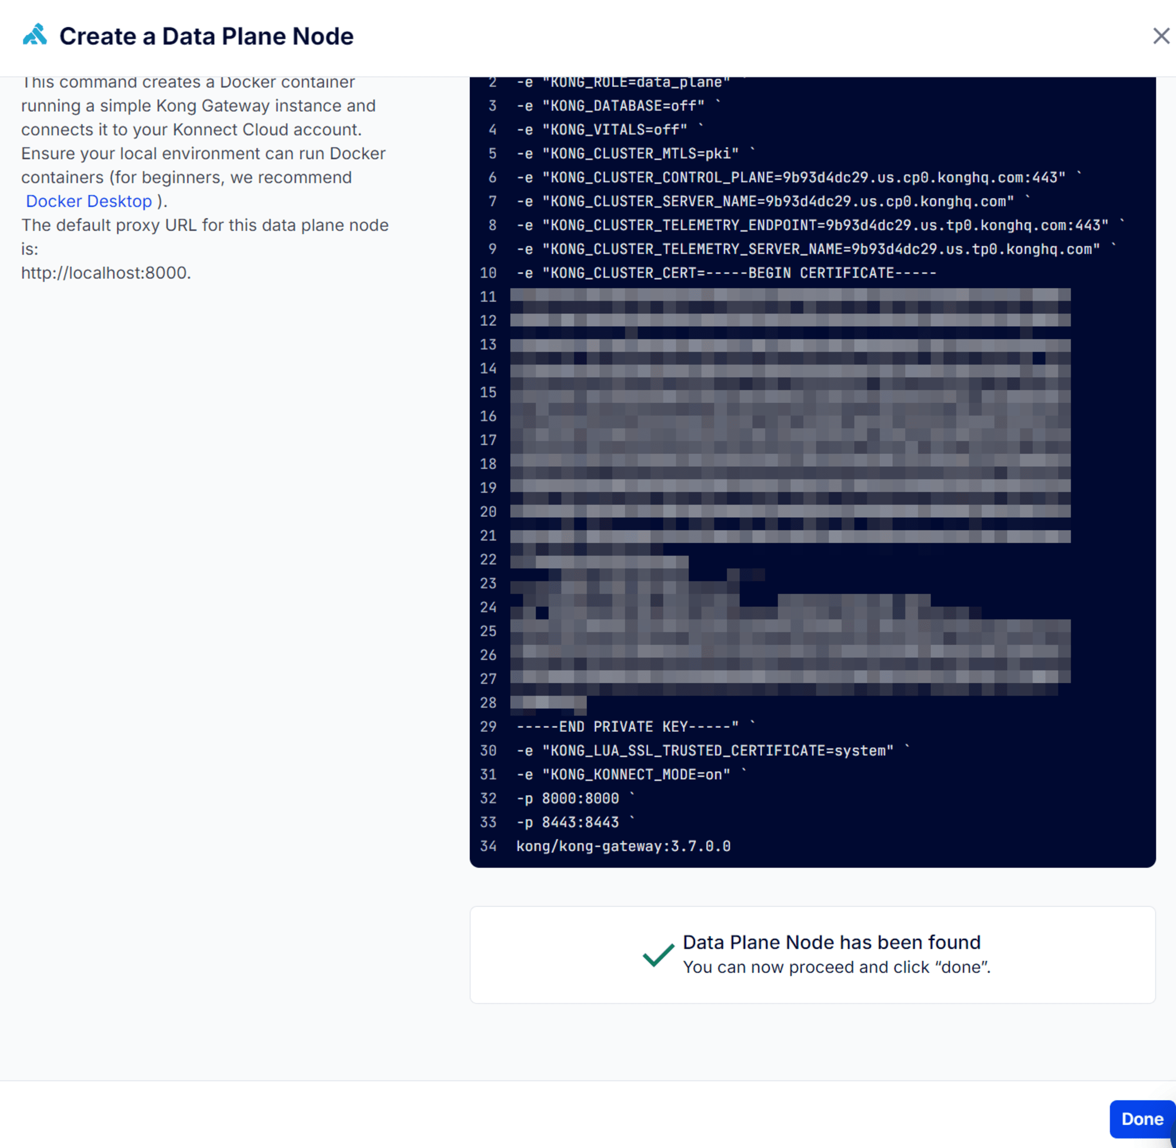Click 'The default proxy URL' description text
1176x1148 pixels.
click(x=205, y=236)
